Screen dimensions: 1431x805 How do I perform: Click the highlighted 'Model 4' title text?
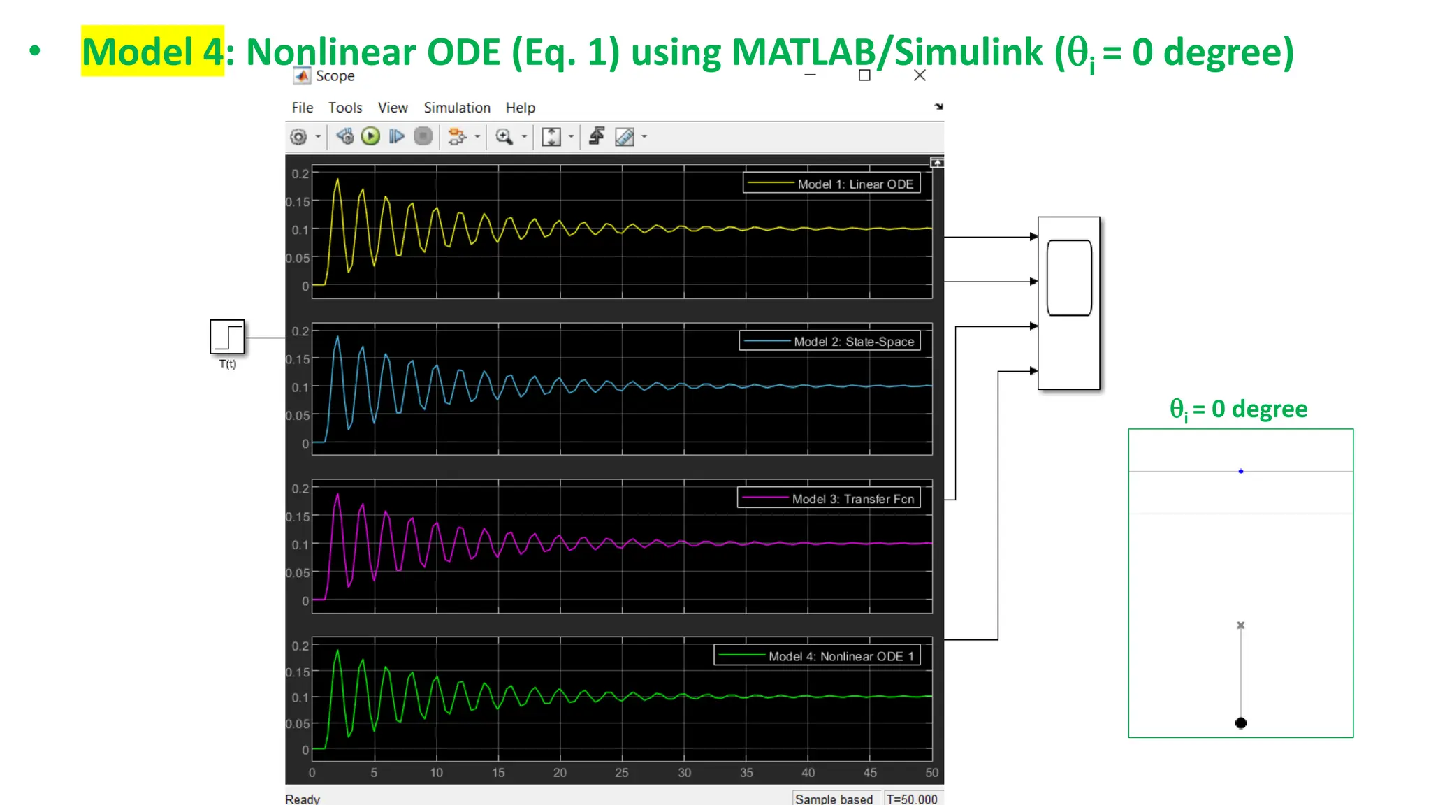(x=153, y=52)
